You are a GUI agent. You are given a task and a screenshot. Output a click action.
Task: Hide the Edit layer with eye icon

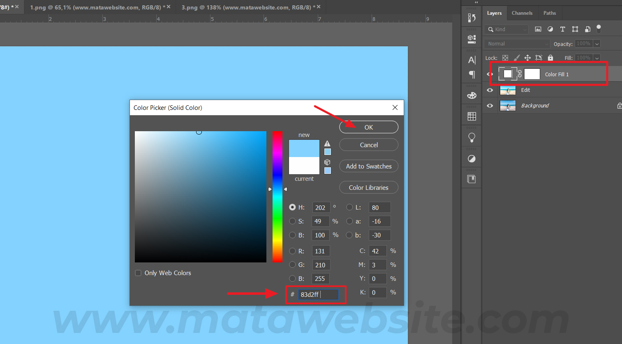pyautogui.click(x=490, y=90)
